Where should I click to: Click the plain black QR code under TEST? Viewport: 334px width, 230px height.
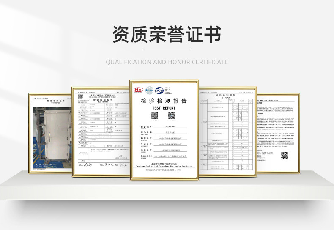click(155, 115)
